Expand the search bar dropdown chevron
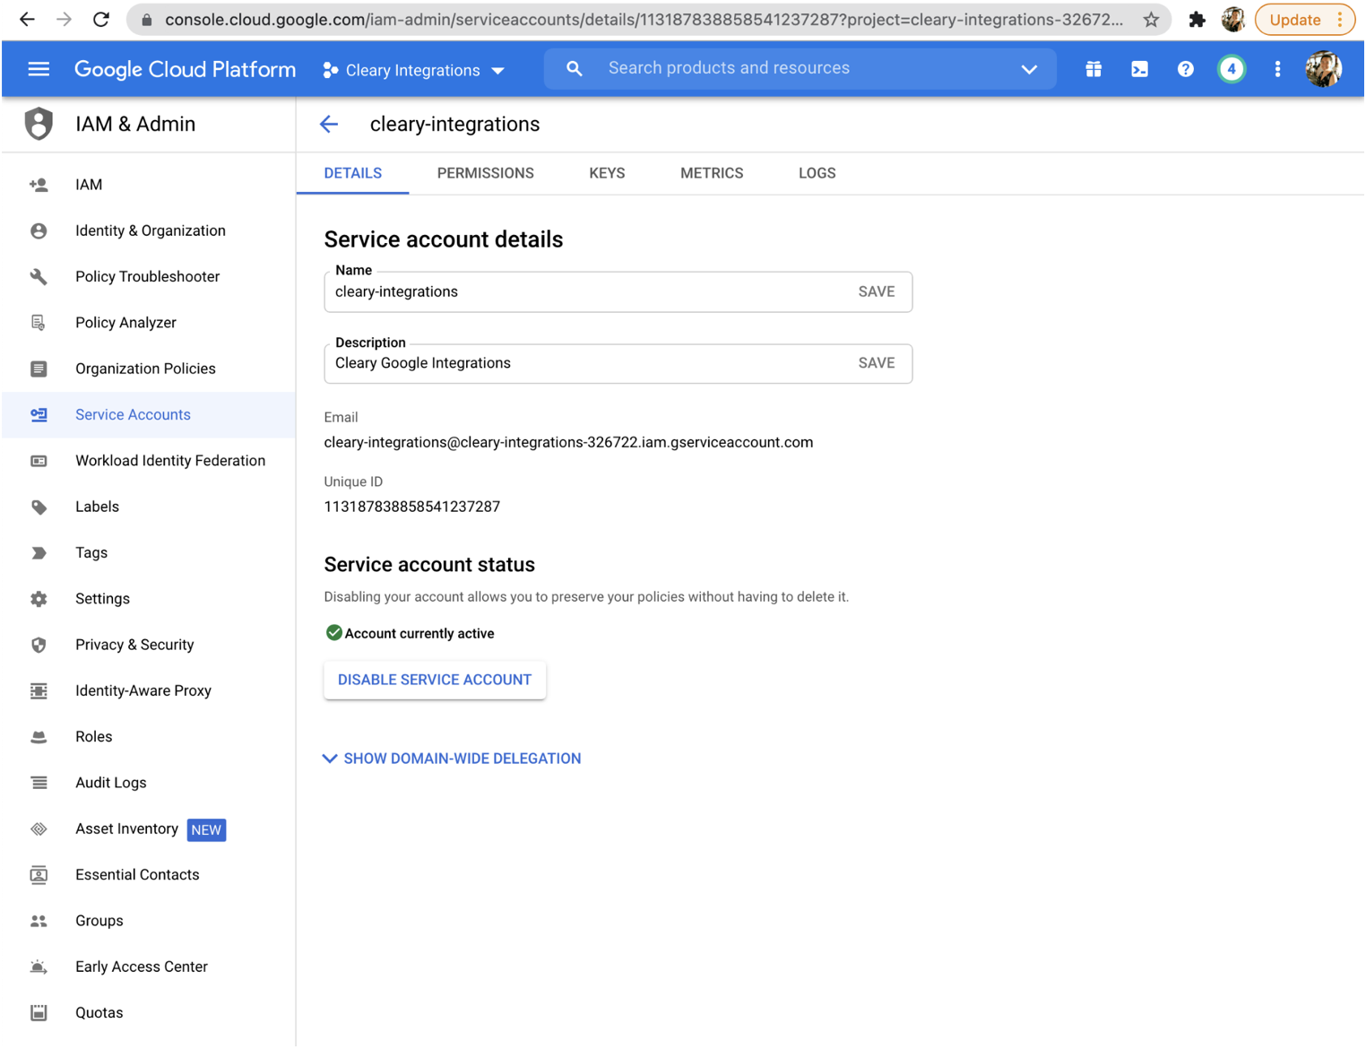This screenshot has height=1058, width=1366. pos(1029,69)
